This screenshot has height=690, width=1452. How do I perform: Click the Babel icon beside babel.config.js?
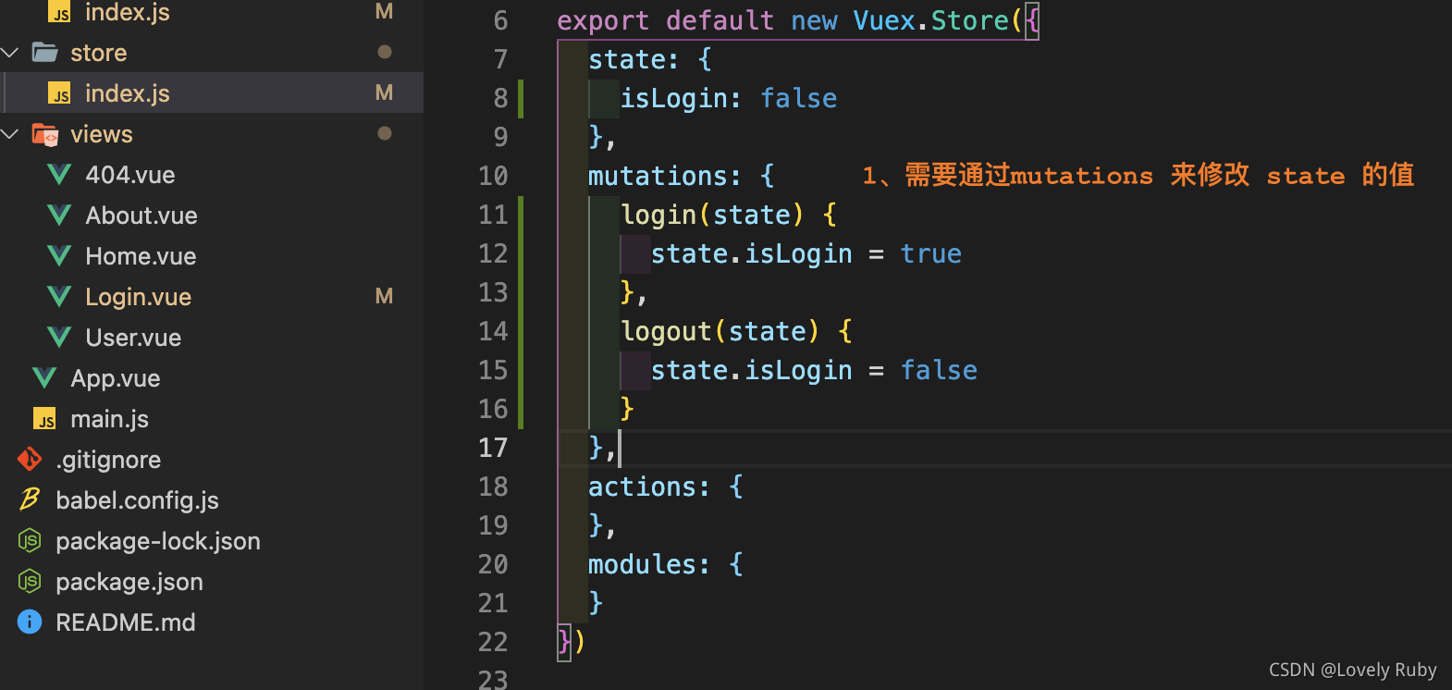coord(30,499)
